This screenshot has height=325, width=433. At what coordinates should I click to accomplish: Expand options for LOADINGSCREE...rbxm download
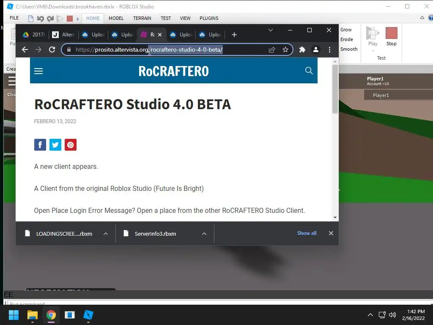pos(105,234)
